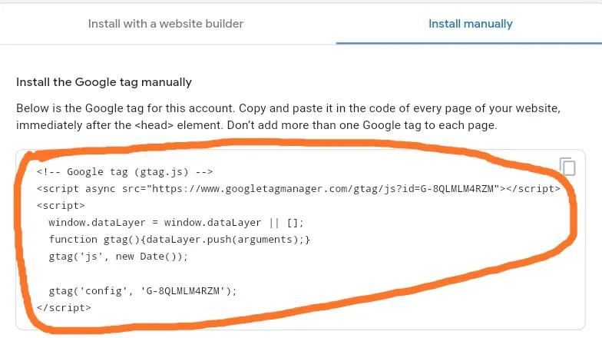This screenshot has width=602, height=338.
Task: Click the heading 'Install the Google tag manually'
Action: point(104,82)
